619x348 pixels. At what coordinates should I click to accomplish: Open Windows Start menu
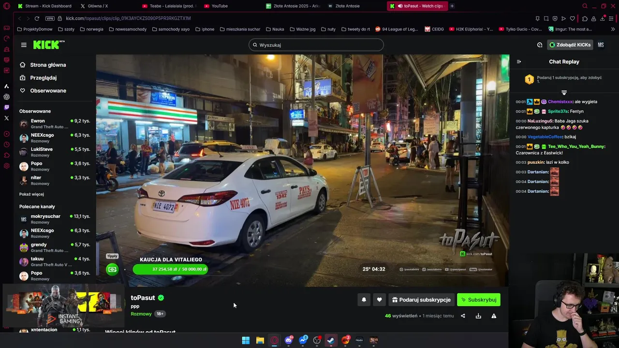point(246,340)
